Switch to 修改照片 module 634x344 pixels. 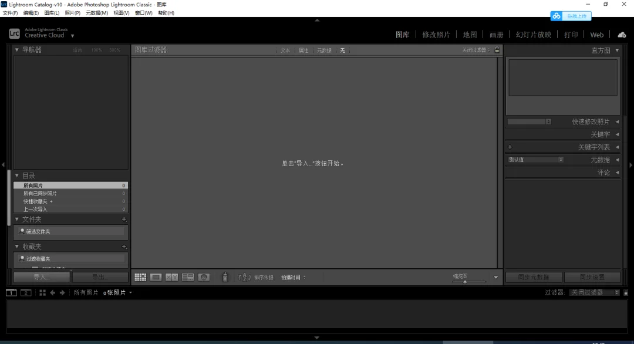[436, 35]
